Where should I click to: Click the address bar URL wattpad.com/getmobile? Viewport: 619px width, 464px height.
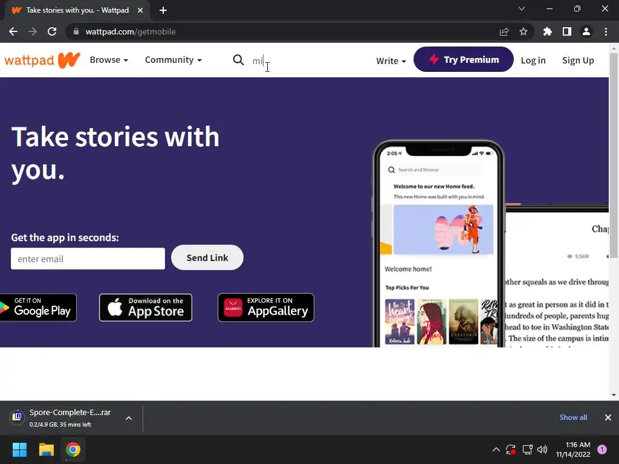tap(131, 31)
